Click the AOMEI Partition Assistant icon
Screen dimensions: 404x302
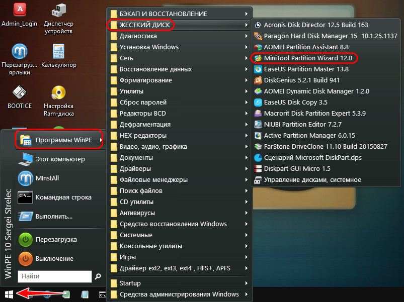(258, 47)
